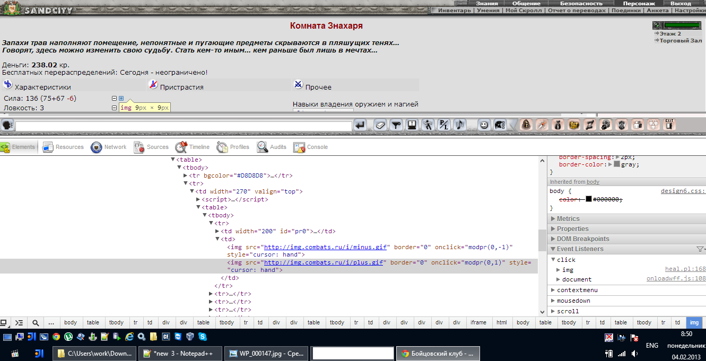The width and height of the screenshot is (706, 361).
Task: Select the iframe breadcrumb item
Action: 478,322
